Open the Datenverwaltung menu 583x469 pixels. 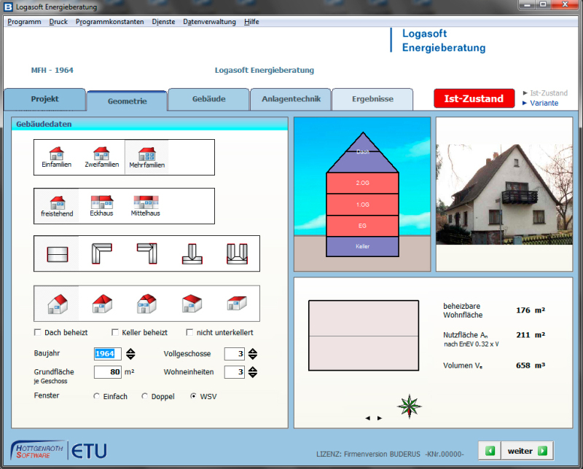tap(209, 22)
